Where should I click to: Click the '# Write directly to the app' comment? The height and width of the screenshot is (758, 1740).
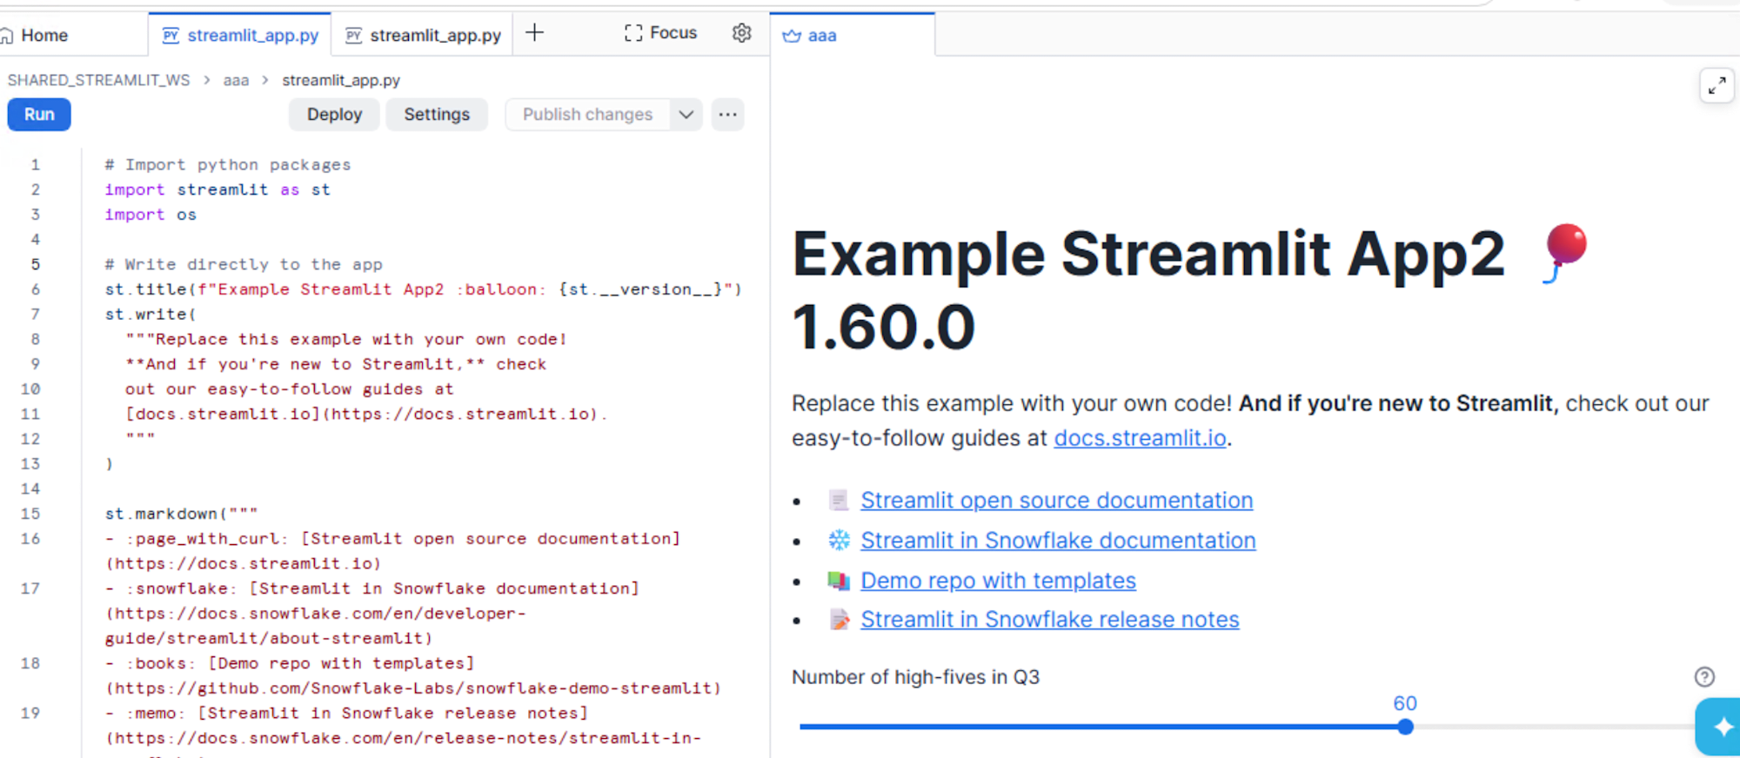point(244,264)
